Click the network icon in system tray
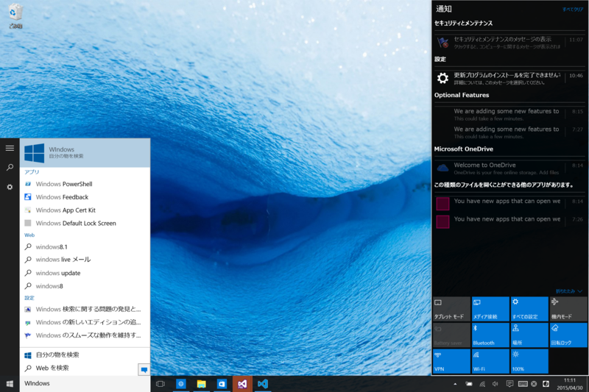This screenshot has height=392, width=589. [482, 384]
